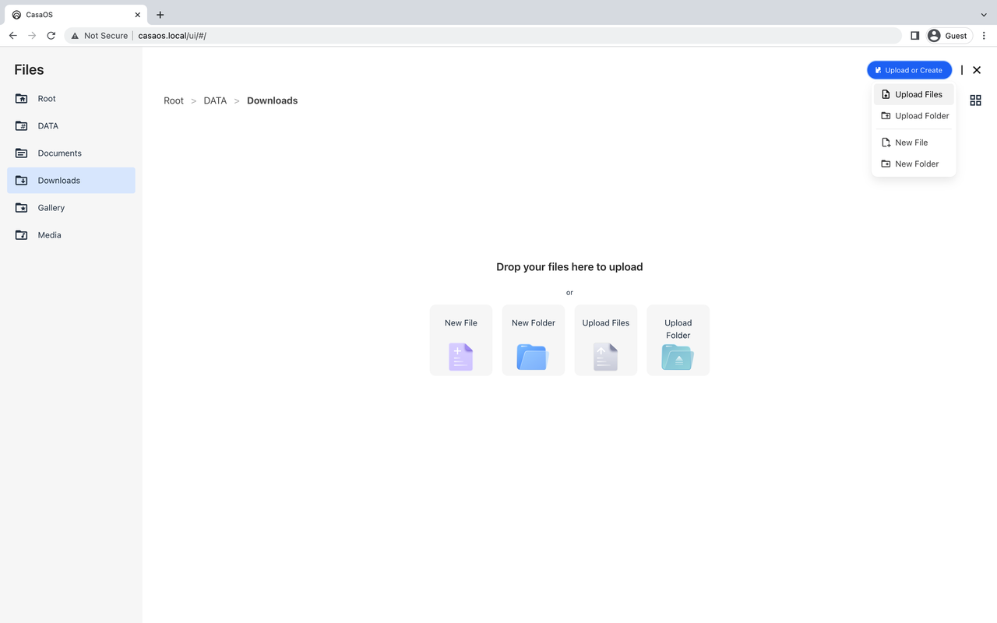Select New File in the dropdown menu
This screenshot has width=997, height=623.
click(x=911, y=143)
